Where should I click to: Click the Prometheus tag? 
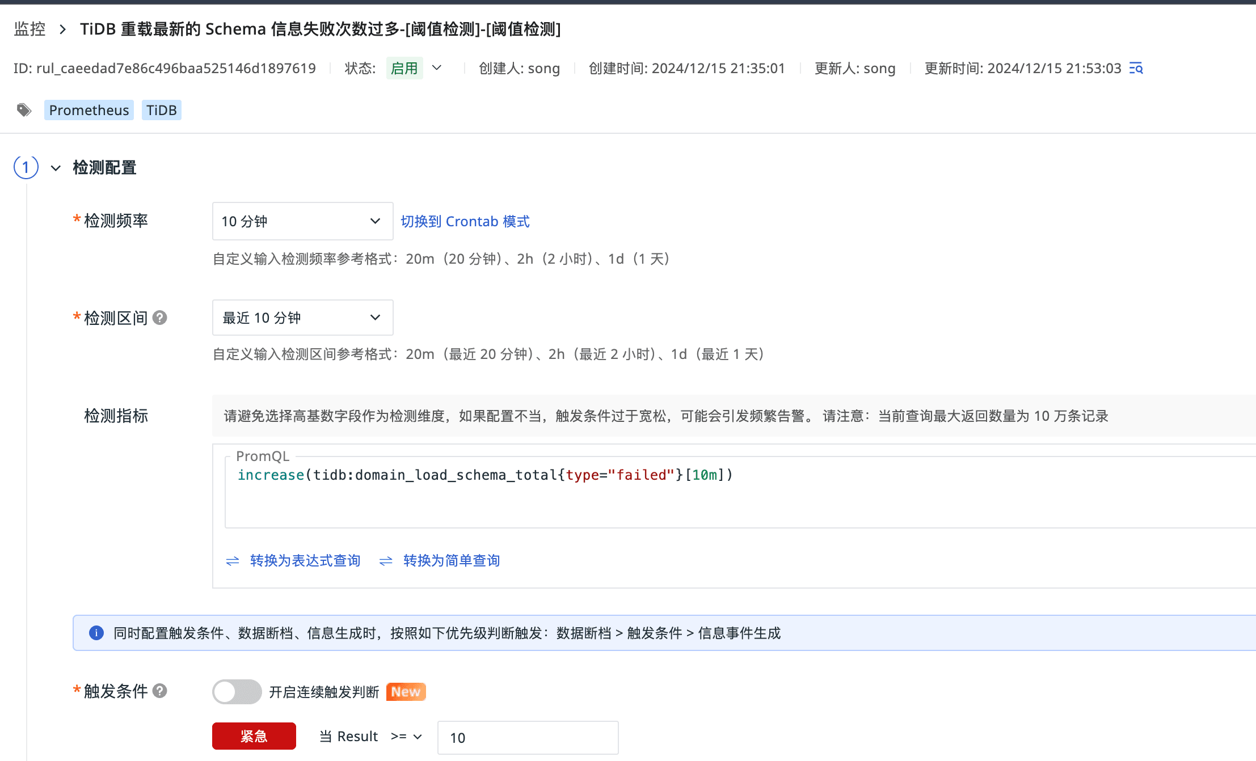point(89,110)
